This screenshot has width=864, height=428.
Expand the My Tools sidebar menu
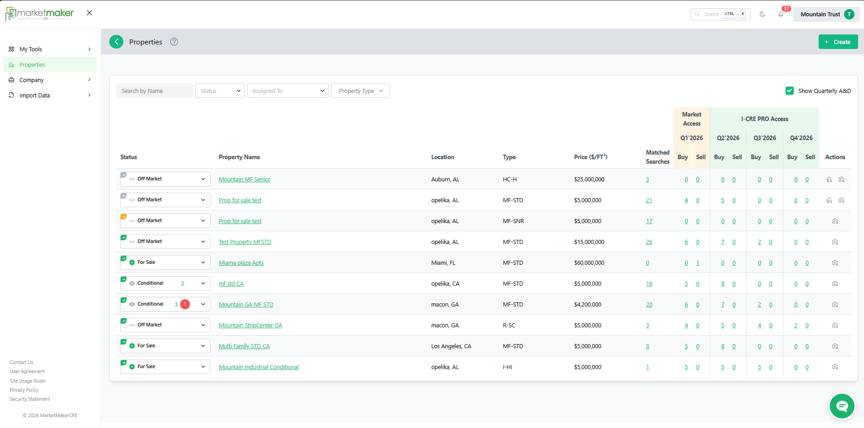pyautogui.click(x=50, y=49)
